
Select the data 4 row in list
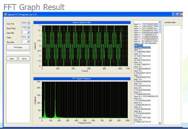(146, 33)
